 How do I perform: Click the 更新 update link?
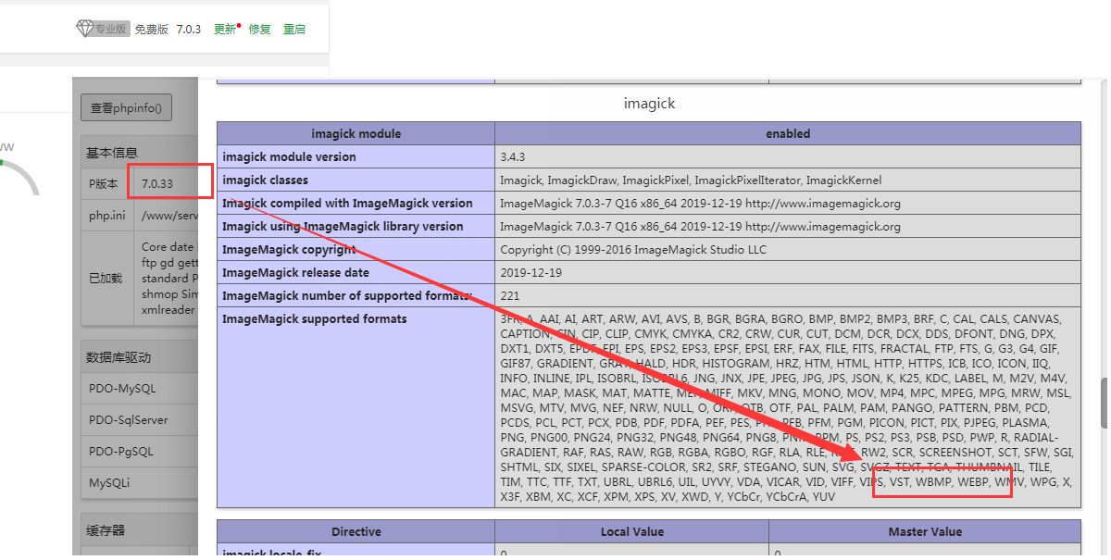pos(224,29)
